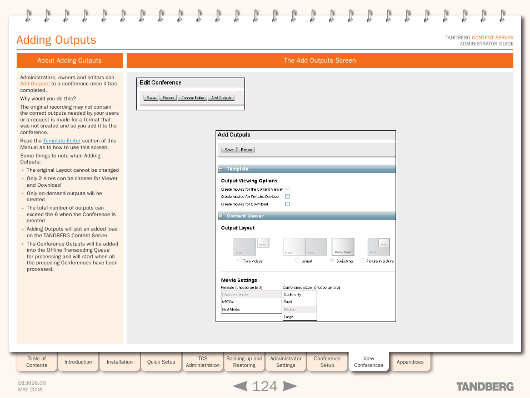Click Return in the Edit Conference panel

[168, 98]
